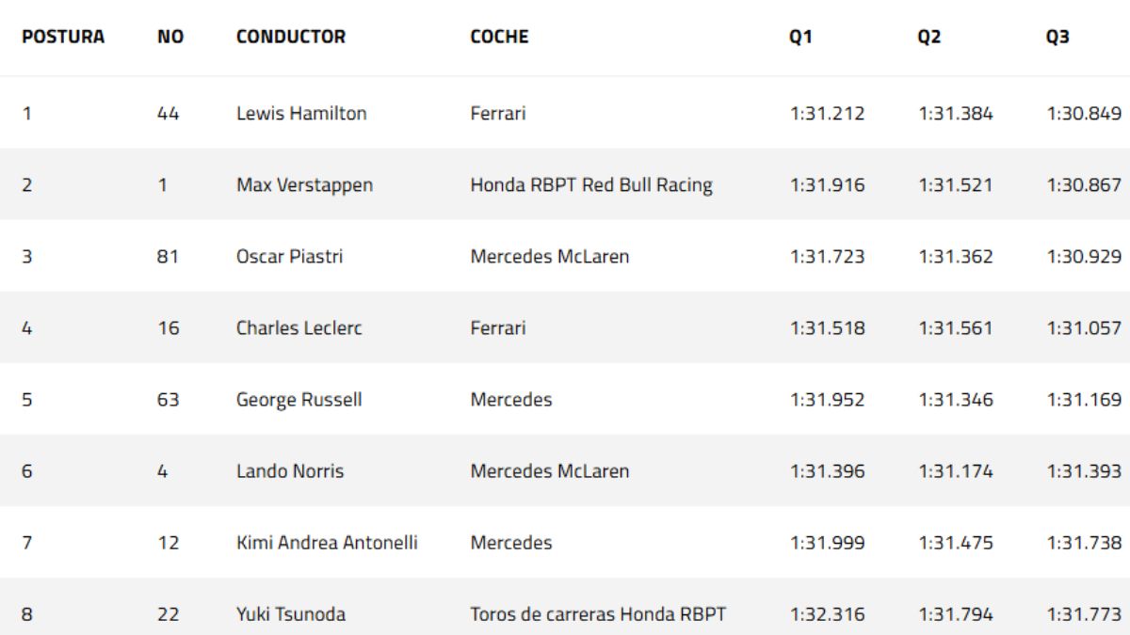Select Hamilton's Q3 time 1:30.849
Image resolution: width=1130 pixels, height=635 pixels.
[x=1084, y=114]
